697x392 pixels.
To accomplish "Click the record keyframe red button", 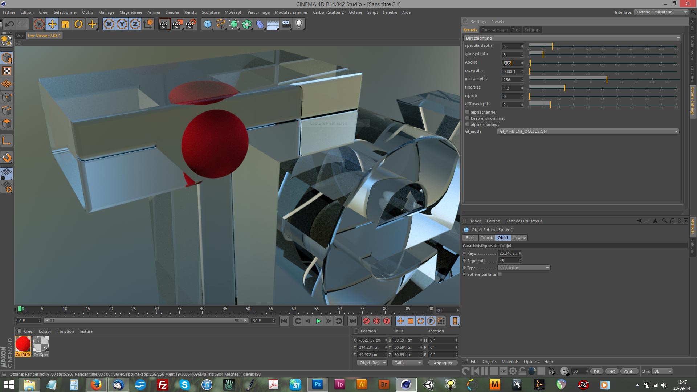I will 366,321.
